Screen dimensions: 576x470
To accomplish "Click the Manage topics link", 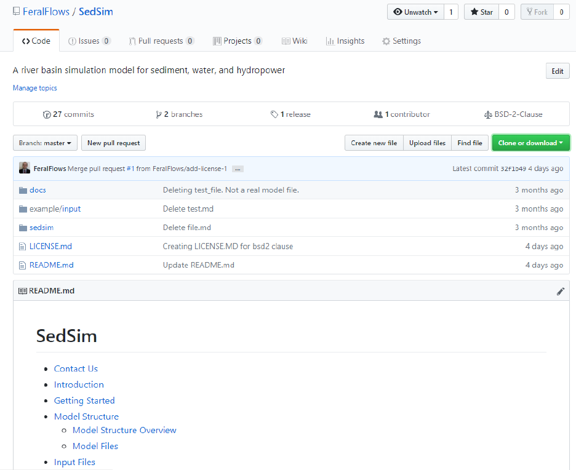I will coord(35,88).
